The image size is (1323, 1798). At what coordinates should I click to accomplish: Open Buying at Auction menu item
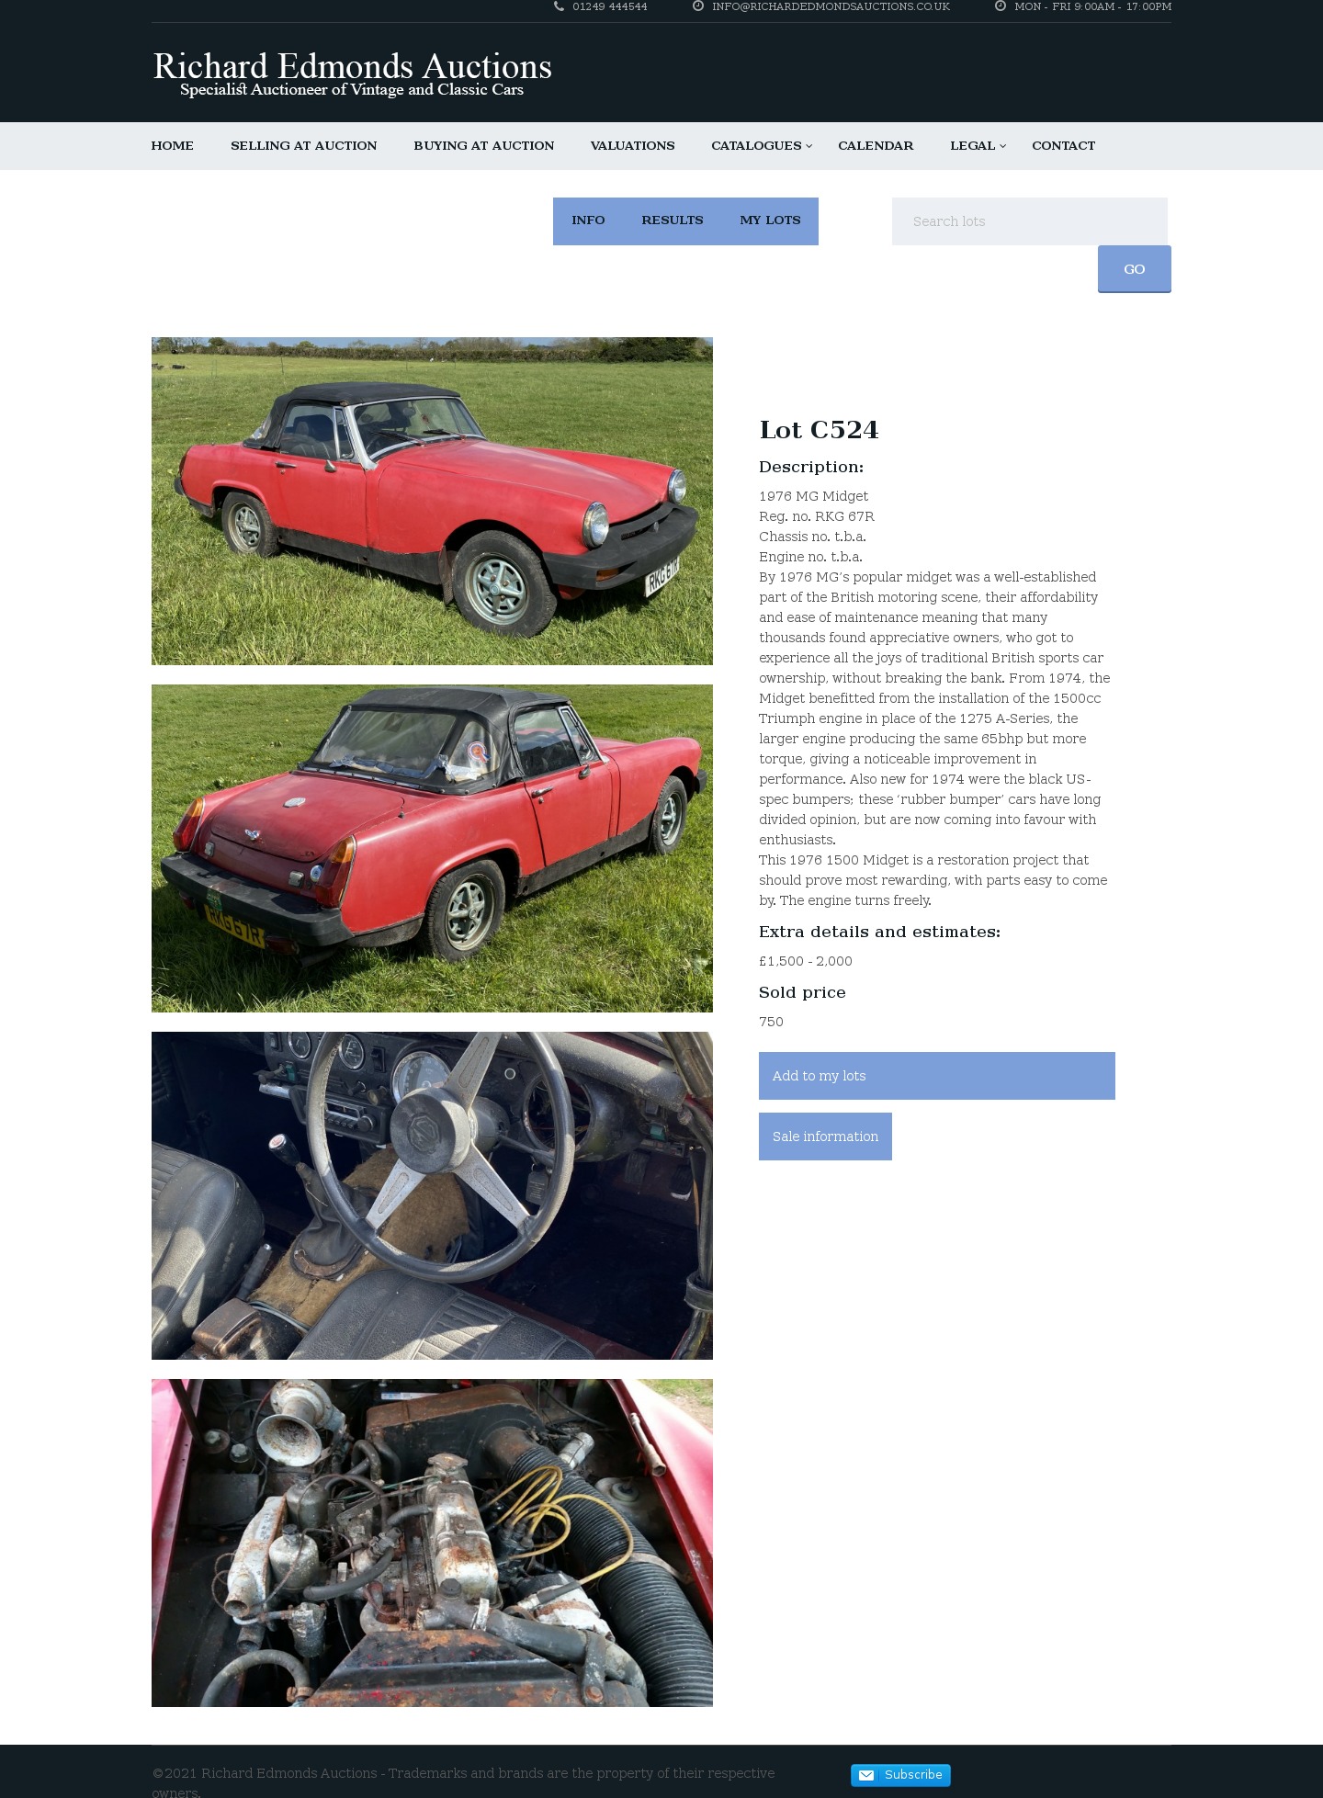(484, 146)
